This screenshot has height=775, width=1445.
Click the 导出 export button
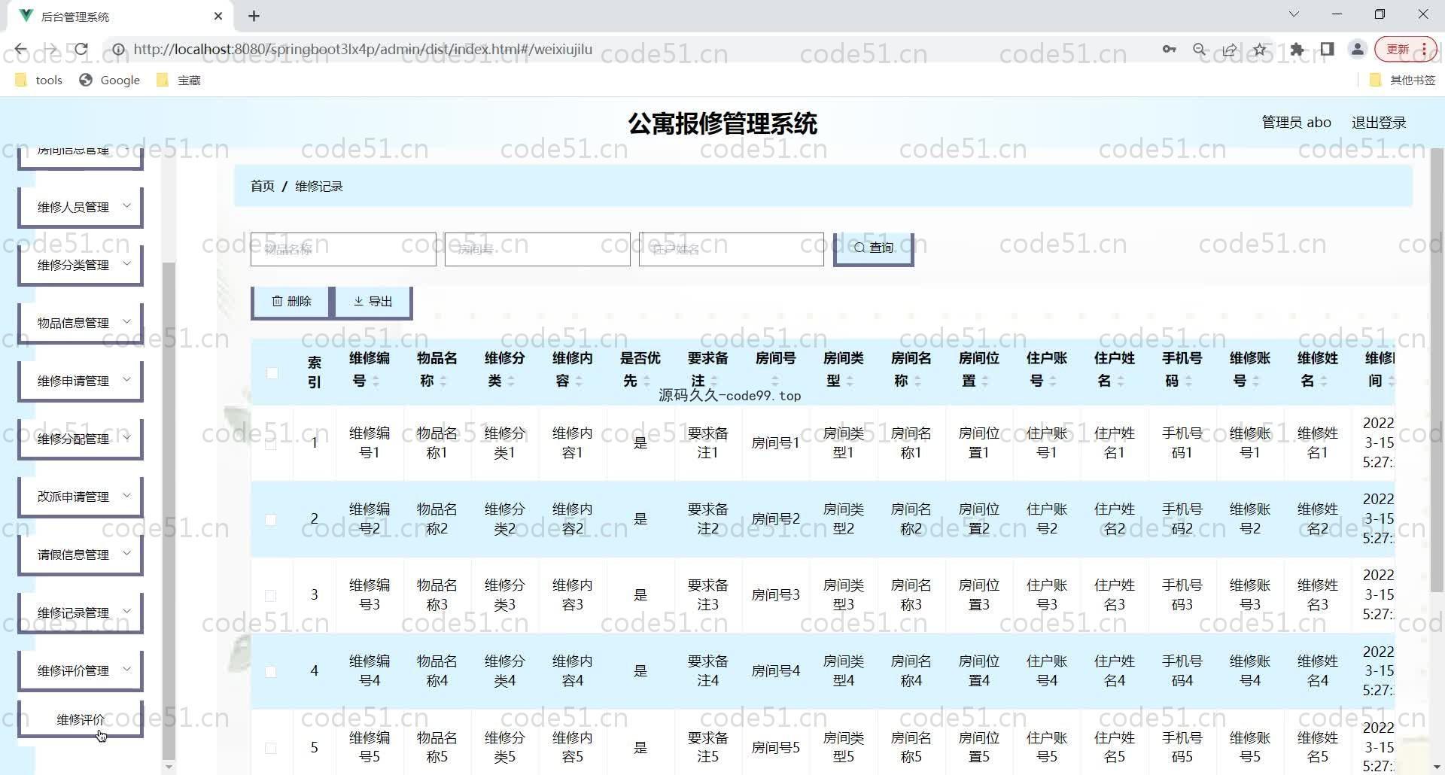[x=373, y=301]
